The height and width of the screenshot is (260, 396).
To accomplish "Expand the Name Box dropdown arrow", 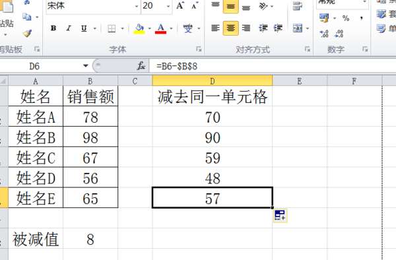I will tap(86, 66).
